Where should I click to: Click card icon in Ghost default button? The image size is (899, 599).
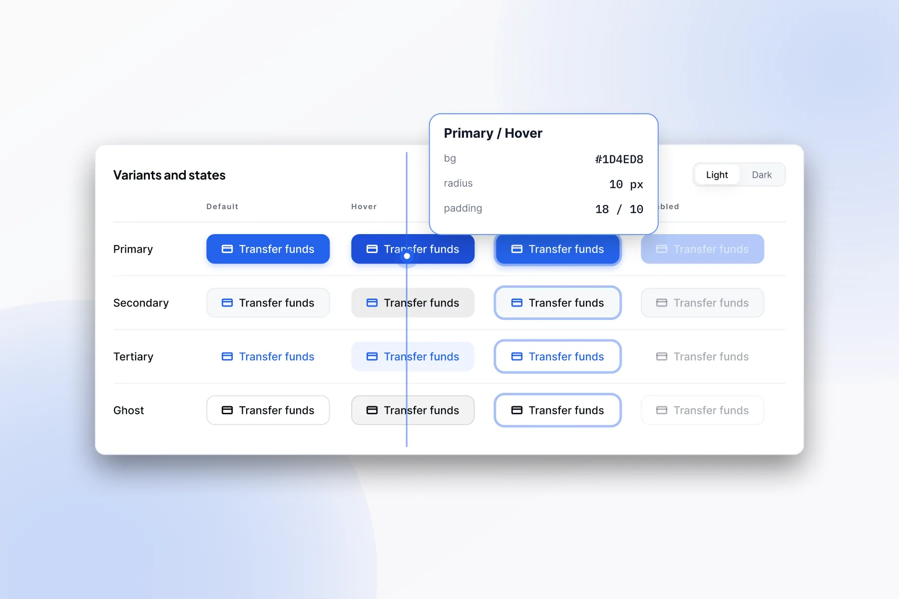(227, 410)
